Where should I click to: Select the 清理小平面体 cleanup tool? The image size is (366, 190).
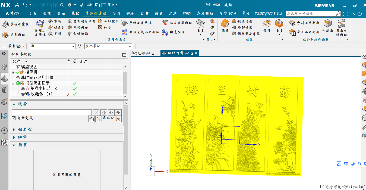[40, 28]
